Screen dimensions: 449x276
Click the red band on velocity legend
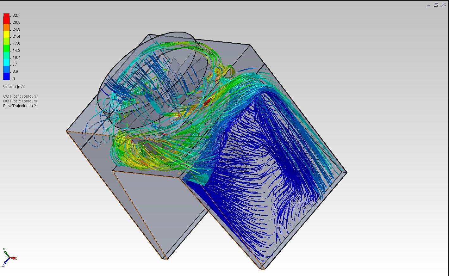click(6, 19)
